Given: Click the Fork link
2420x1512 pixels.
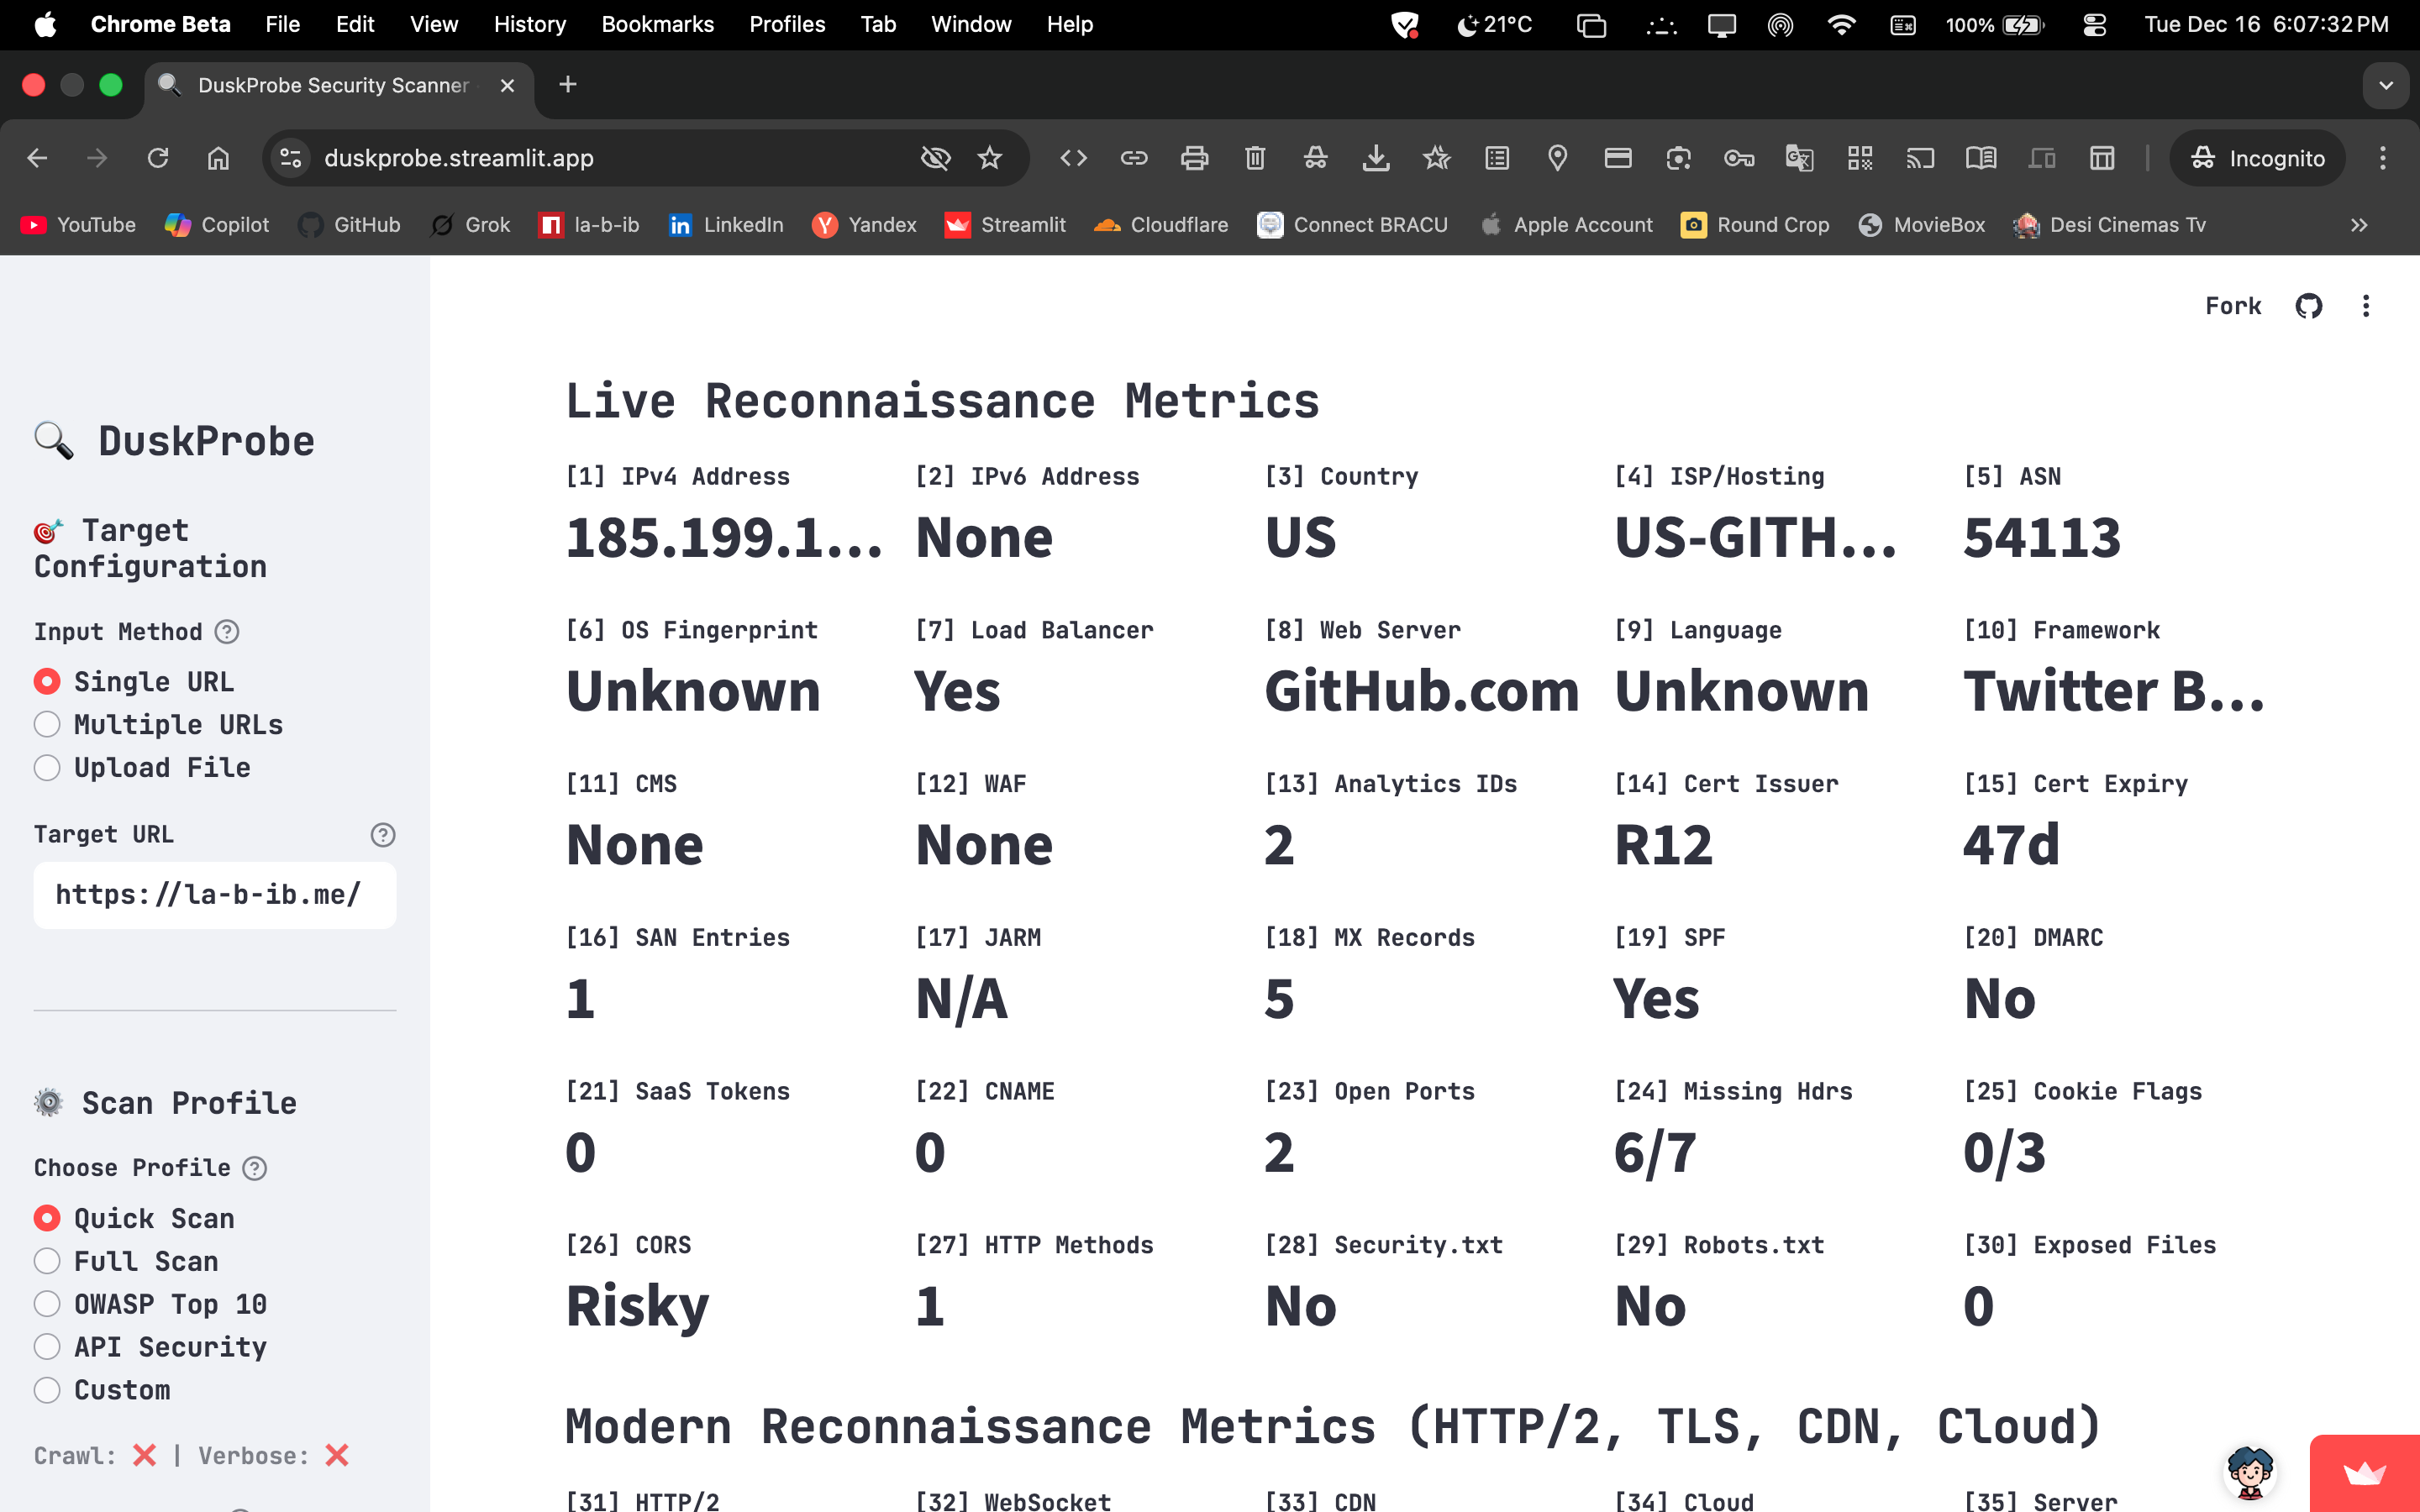Looking at the screenshot, I should pos(2232,306).
